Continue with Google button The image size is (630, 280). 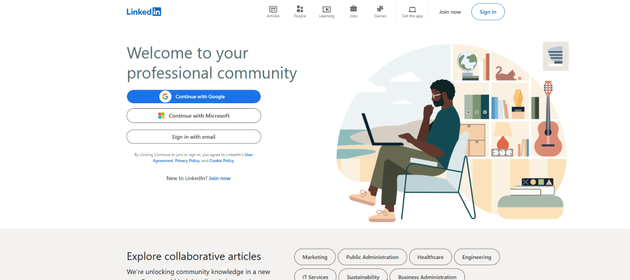(194, 96)
